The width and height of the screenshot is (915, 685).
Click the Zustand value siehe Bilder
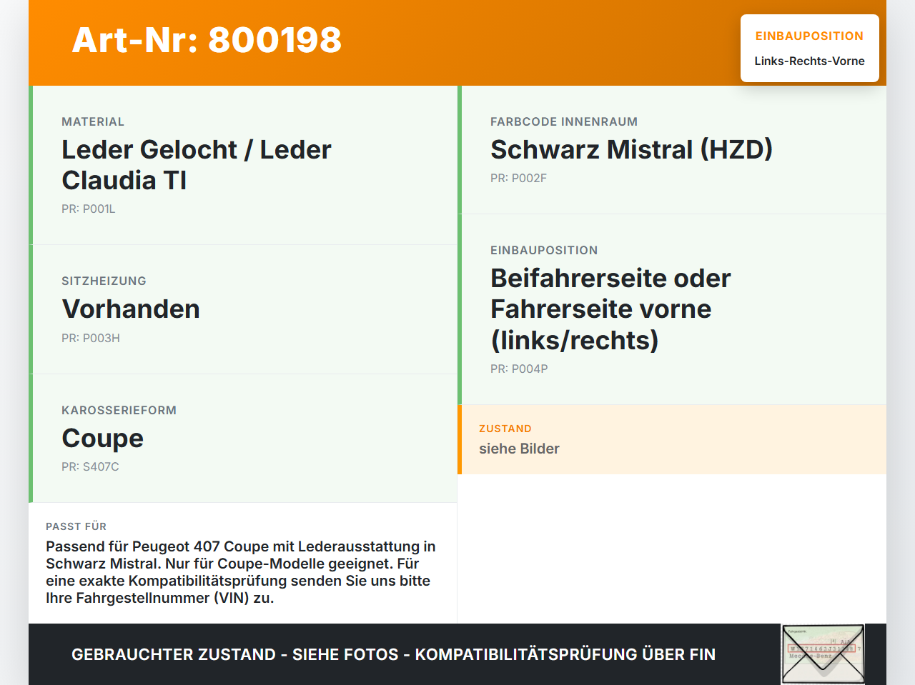[x=519, y=449]
